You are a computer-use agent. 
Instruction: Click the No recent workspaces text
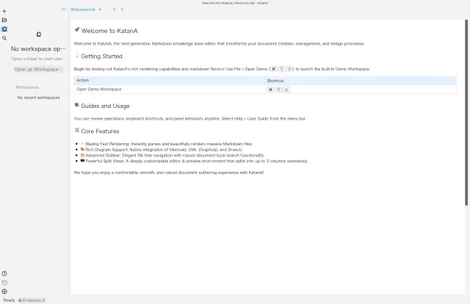(38, 98)
